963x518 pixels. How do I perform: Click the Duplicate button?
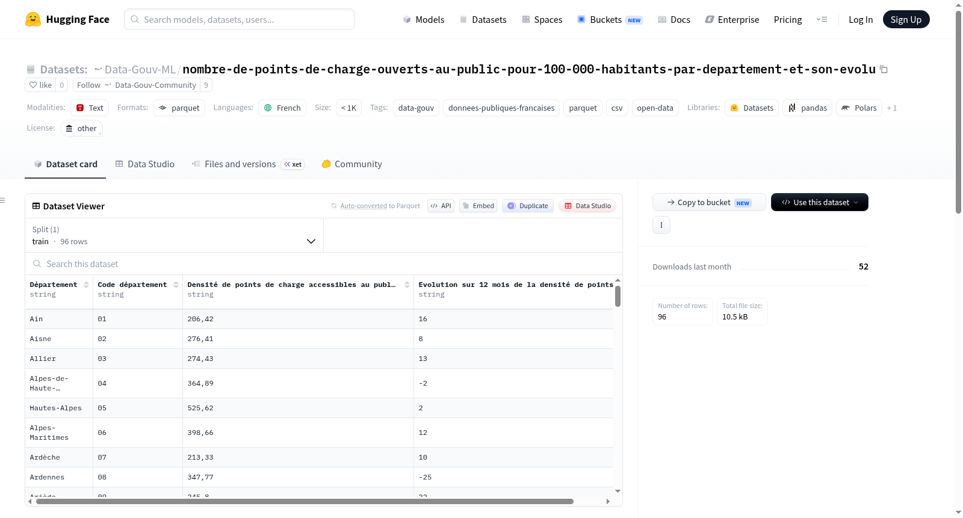click(527, 206)
